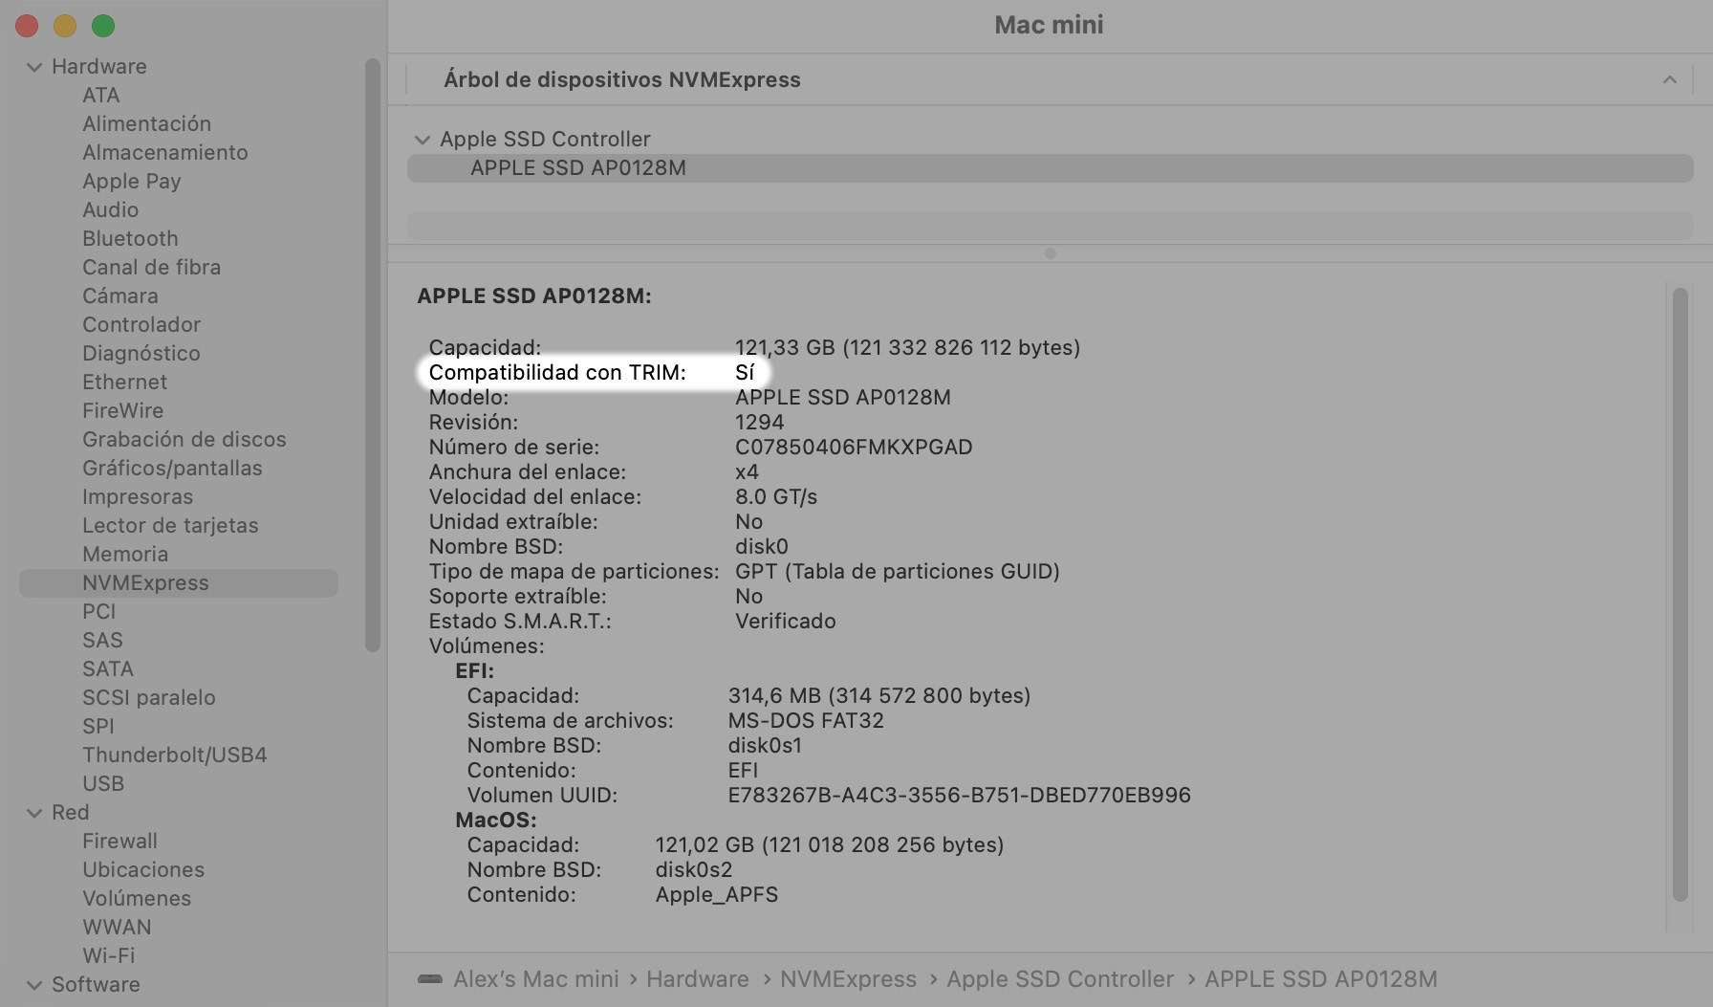Click Apple SSD Controller in path bar
Screen dimensions: 1713x1007
pyautogui.click(x=1059, y=979)
